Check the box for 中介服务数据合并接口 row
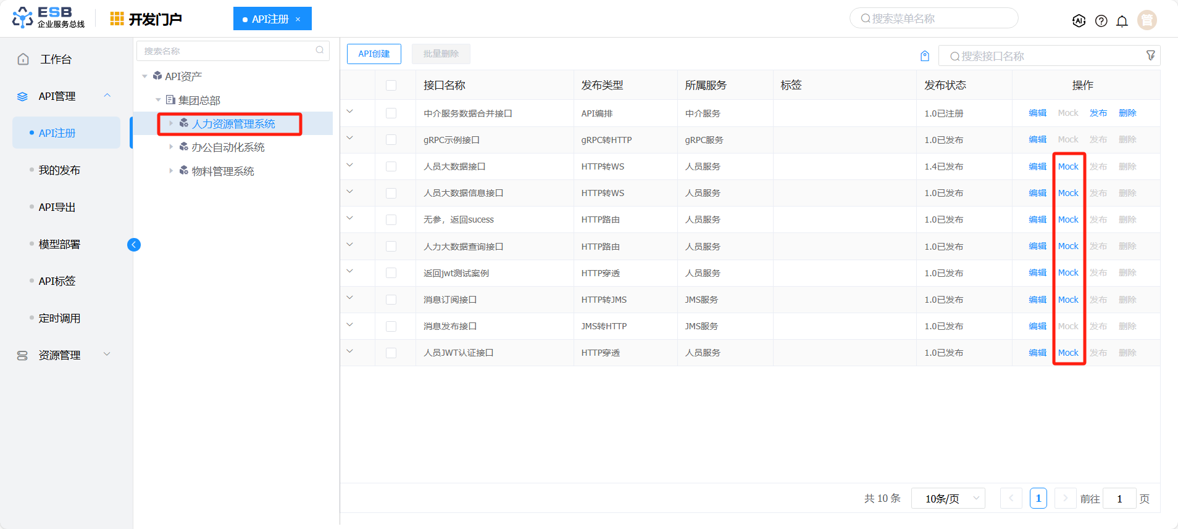 click(391, 113)
